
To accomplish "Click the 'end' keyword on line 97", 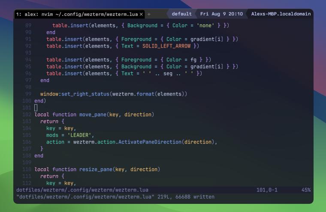I will tap(45, 81).
